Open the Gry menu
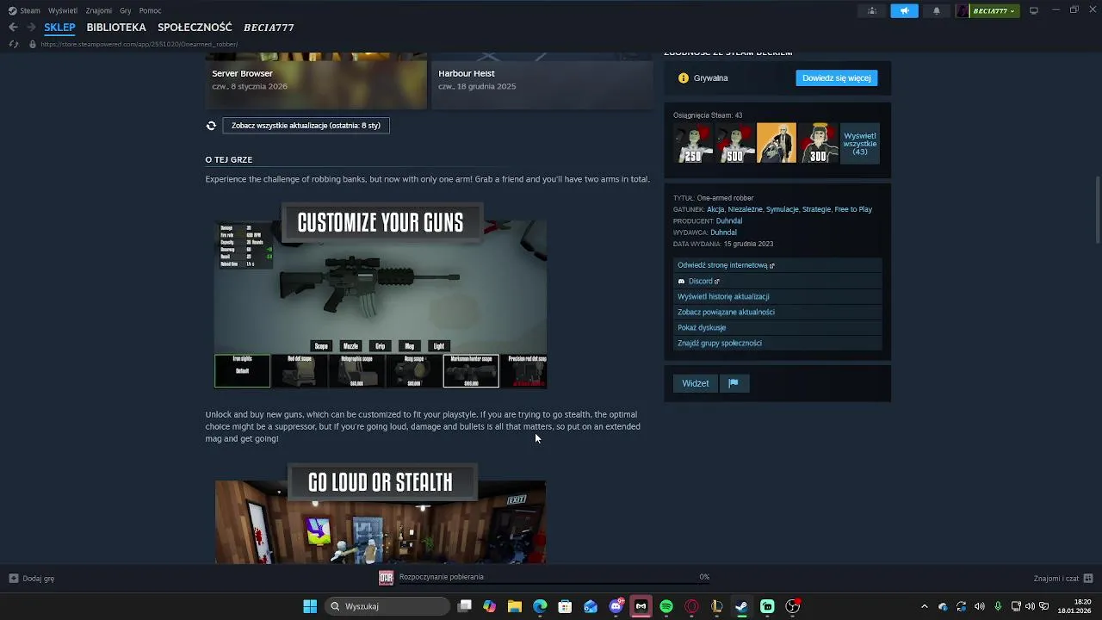The height and width of the screenshot is (620, 1102). tap(126, 10)
